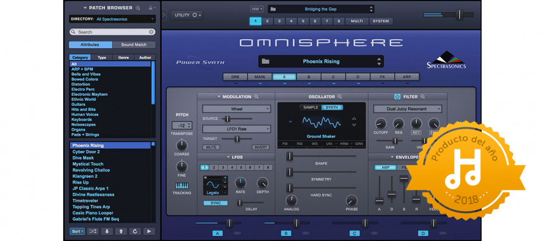This screenshot has height=241, width=544.
Task: Collapse the Modulation section triangle
Action: coord(219,97)
